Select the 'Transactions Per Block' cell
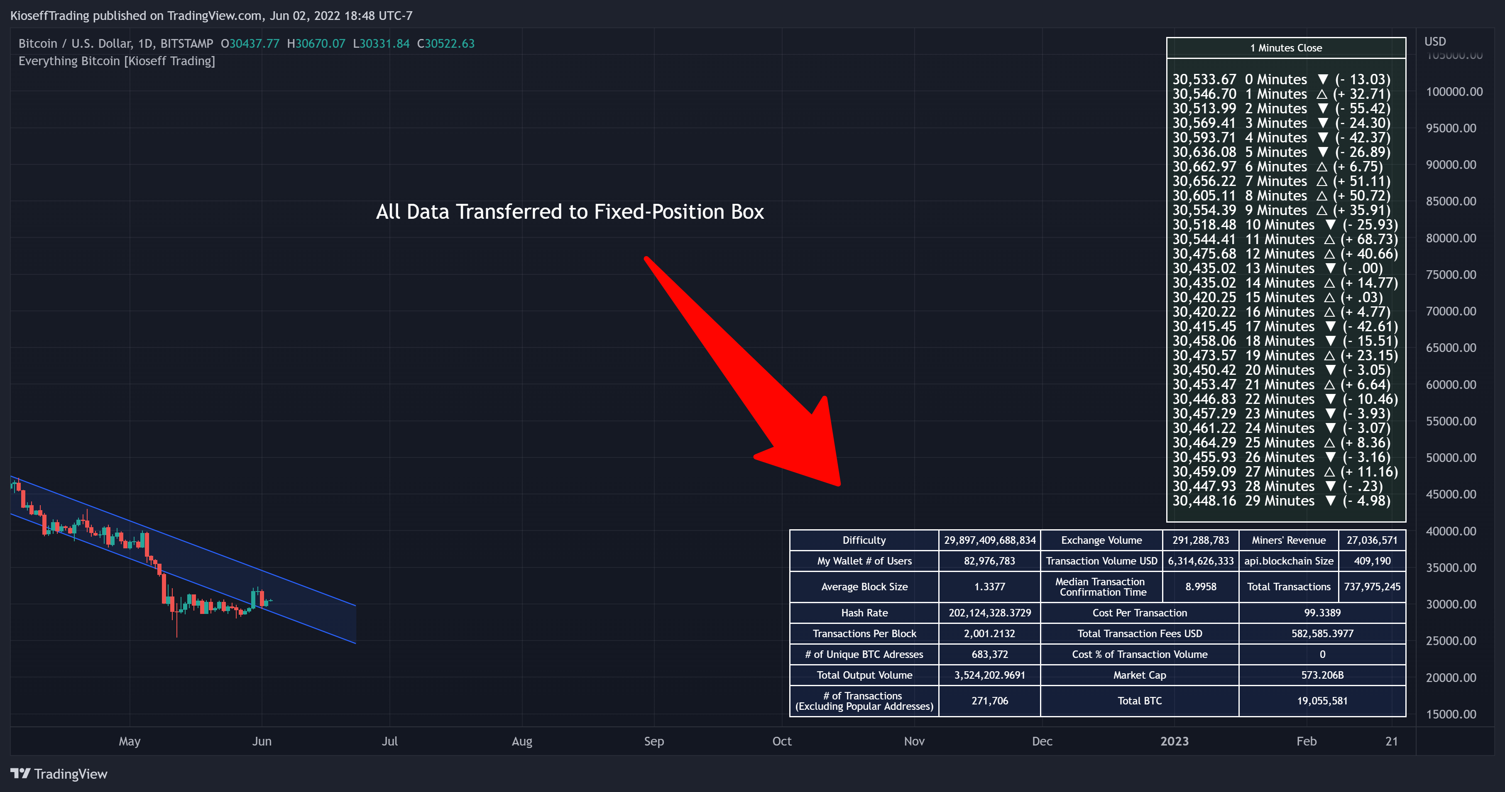 [864, 634]
